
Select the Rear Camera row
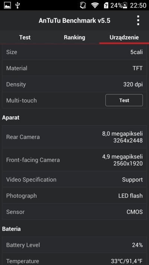point(74,137)
